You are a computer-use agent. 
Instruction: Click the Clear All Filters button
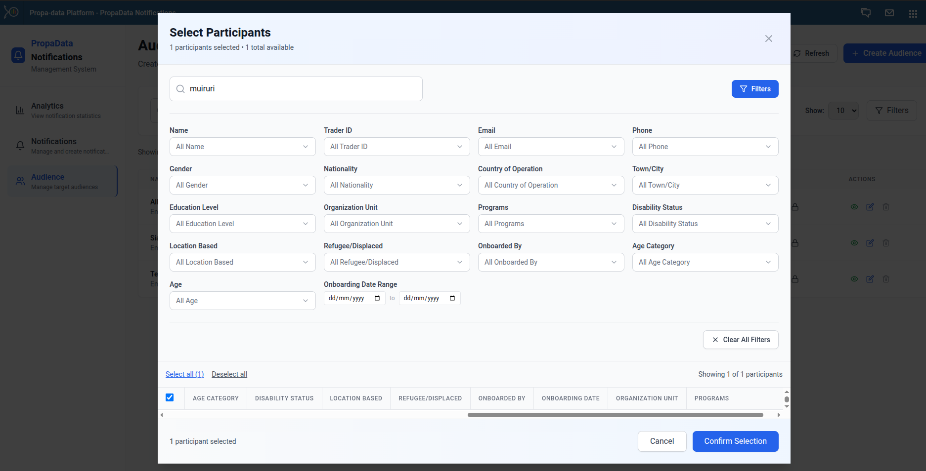tap(741, 340)
